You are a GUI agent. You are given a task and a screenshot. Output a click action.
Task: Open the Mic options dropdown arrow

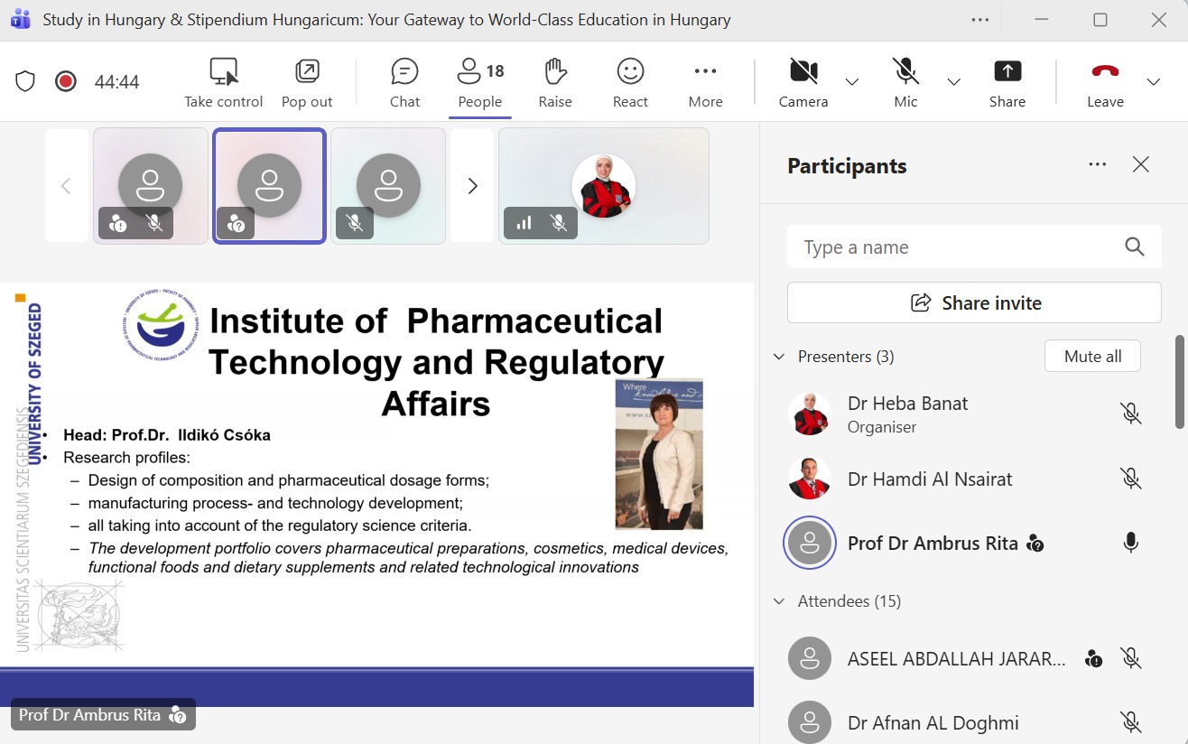pyautogui.click(x=954, y=82)
